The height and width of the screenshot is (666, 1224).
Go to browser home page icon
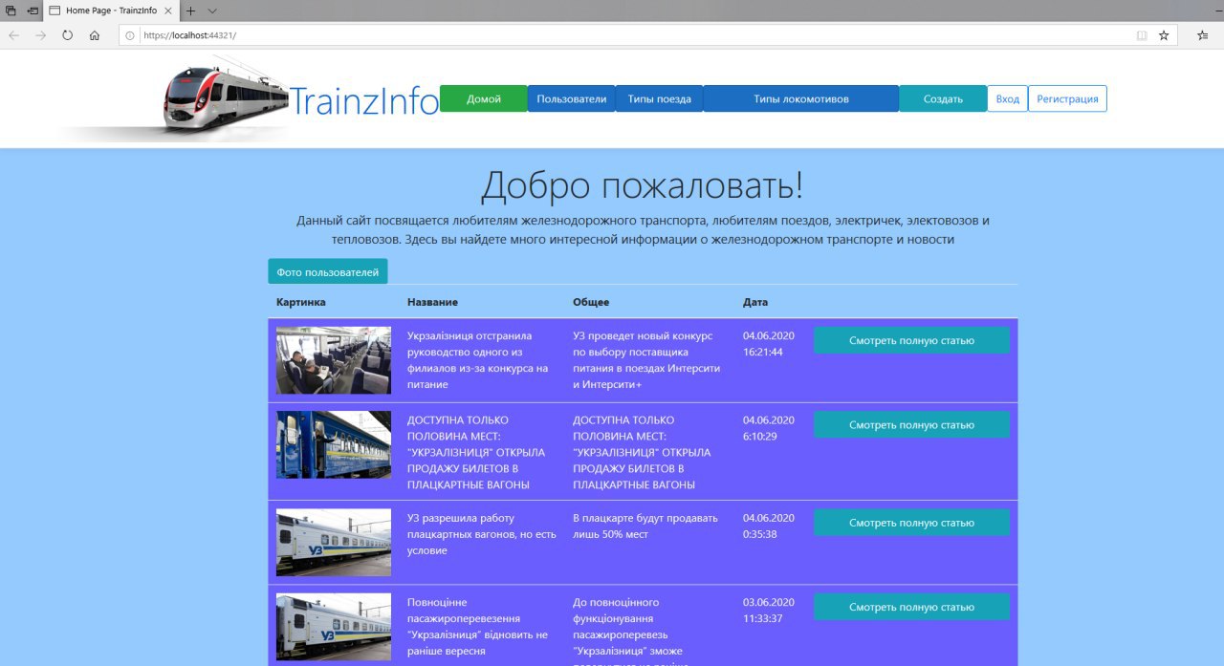pos(94,35)
